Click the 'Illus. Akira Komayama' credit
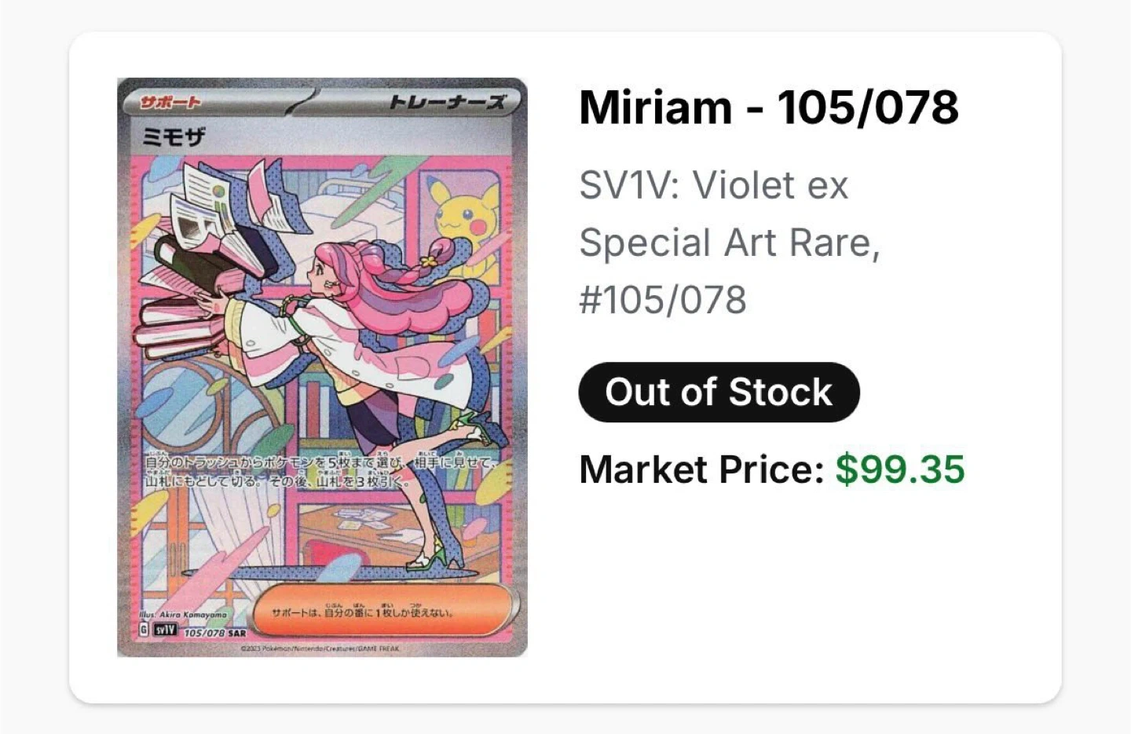The width and height of the screenshot is (1131, 734). tap(183, 615)
